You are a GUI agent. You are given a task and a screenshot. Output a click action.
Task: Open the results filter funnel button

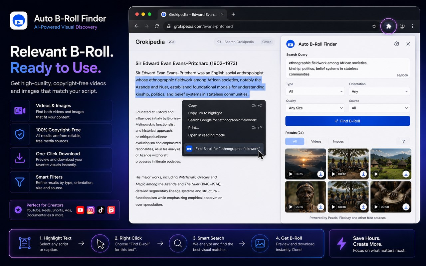tap(403, 141)
